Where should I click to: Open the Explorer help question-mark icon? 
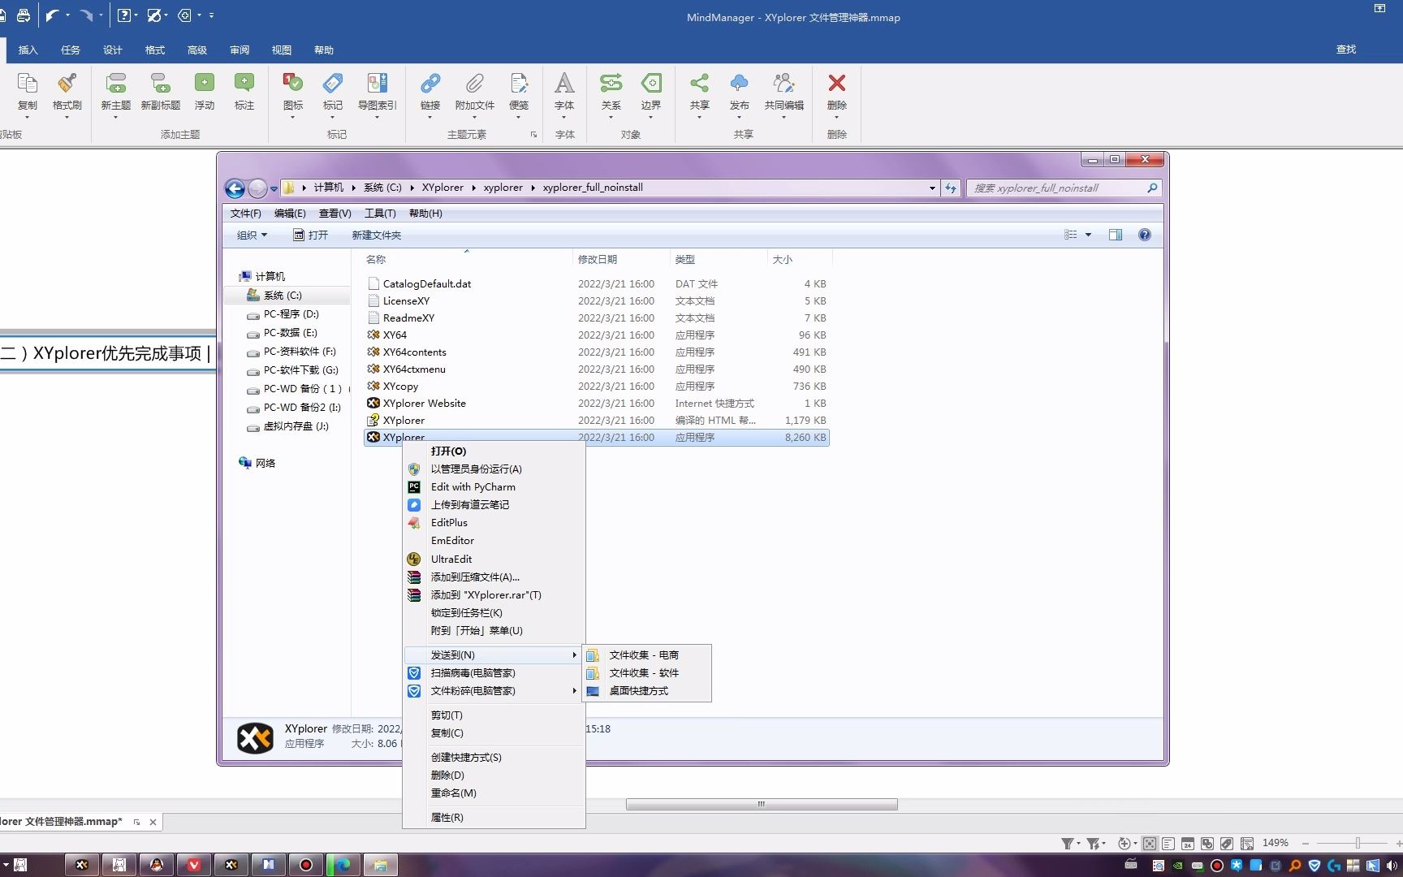tap(1145, 235)
